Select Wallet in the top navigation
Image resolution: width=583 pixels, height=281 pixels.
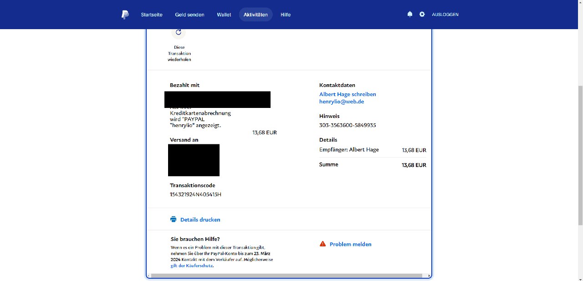224,15
